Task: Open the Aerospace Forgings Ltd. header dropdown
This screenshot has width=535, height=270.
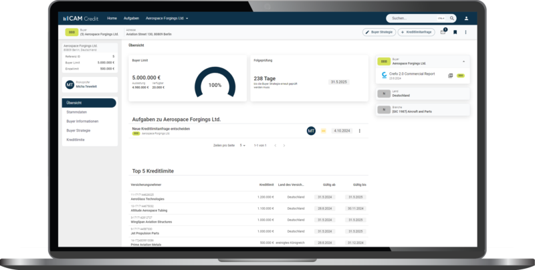Action: pos(167,19)
